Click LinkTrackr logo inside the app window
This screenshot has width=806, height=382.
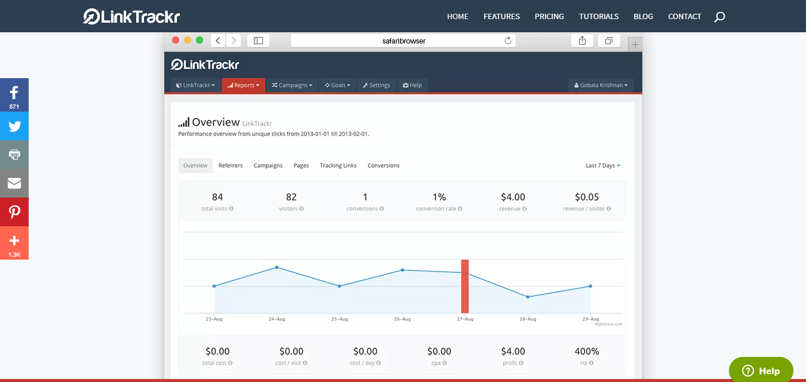tap(205, 64)
